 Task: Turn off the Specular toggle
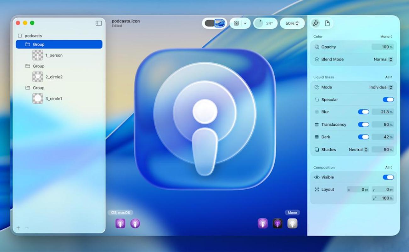(x=388, y=100)
